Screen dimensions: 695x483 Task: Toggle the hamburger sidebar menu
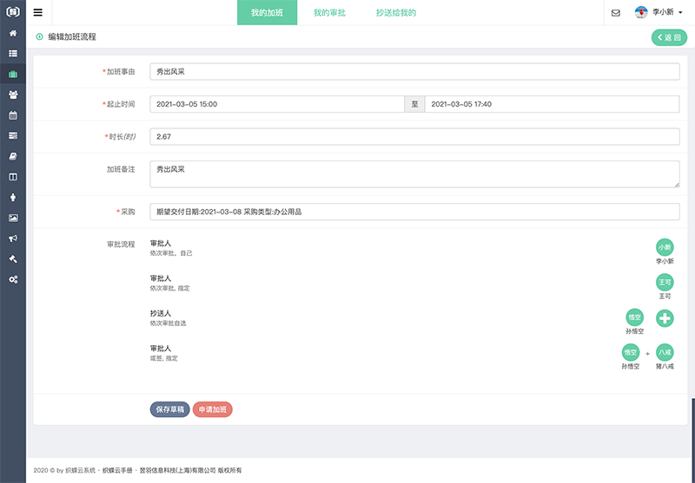pyautogui.click(x=37, y=13)
